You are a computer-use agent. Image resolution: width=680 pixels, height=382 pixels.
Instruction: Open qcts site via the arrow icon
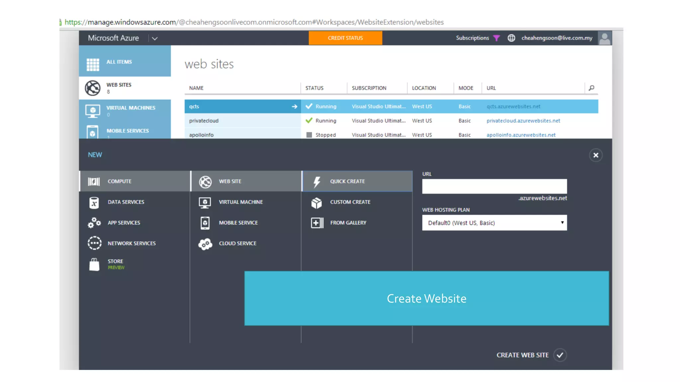[x=295, y=106]
